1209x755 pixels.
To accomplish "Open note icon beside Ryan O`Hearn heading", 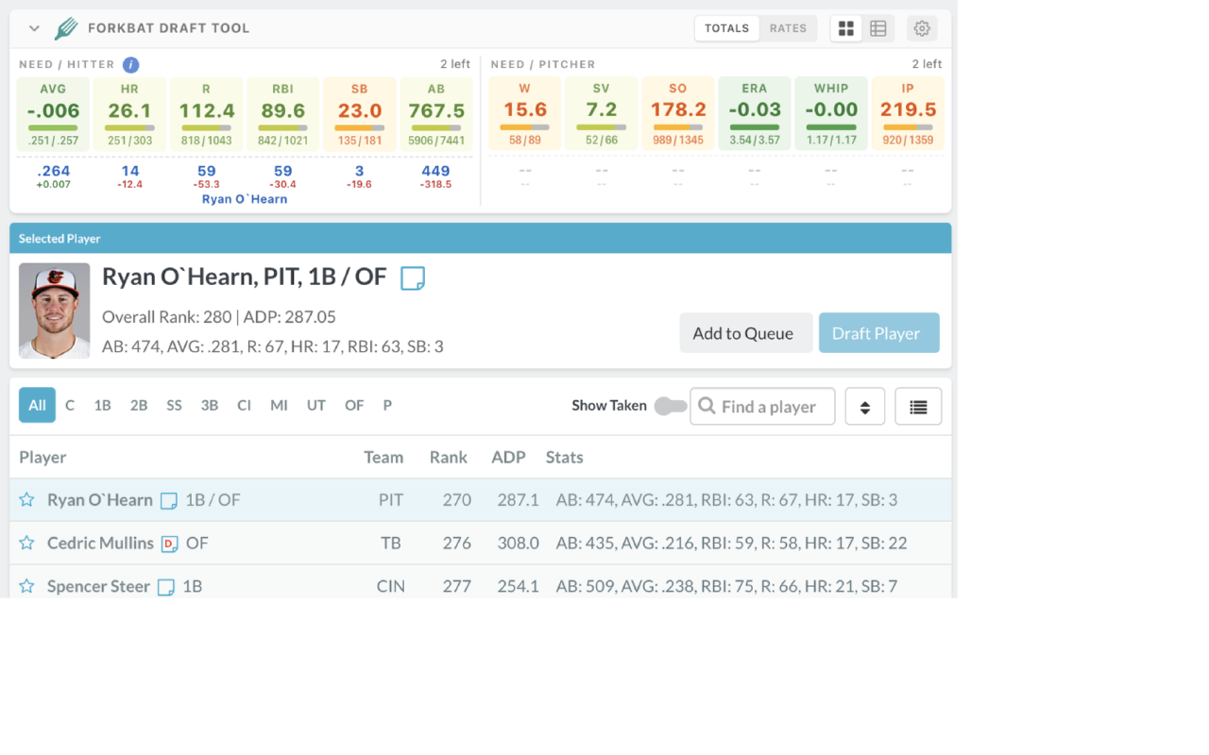I will pyautogui.click(x=413, y=277).
